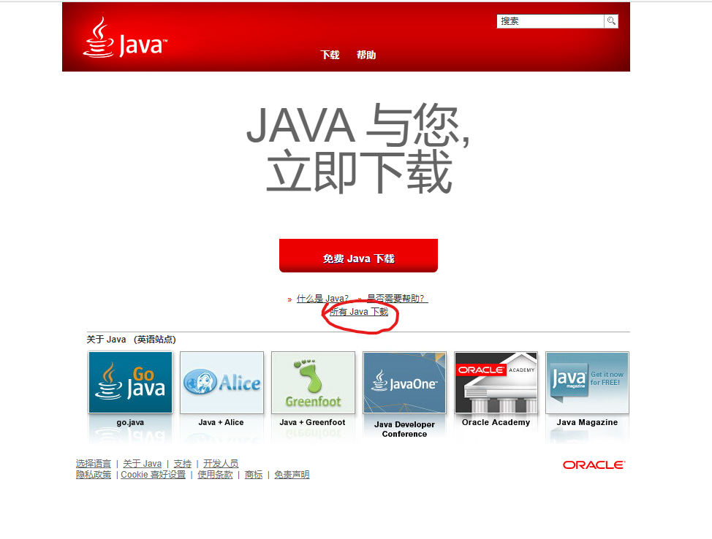Click the Java Magazine caption text
Image resolution: width=712 pixels, height=539 pixels.
click(x=587, y=422)
